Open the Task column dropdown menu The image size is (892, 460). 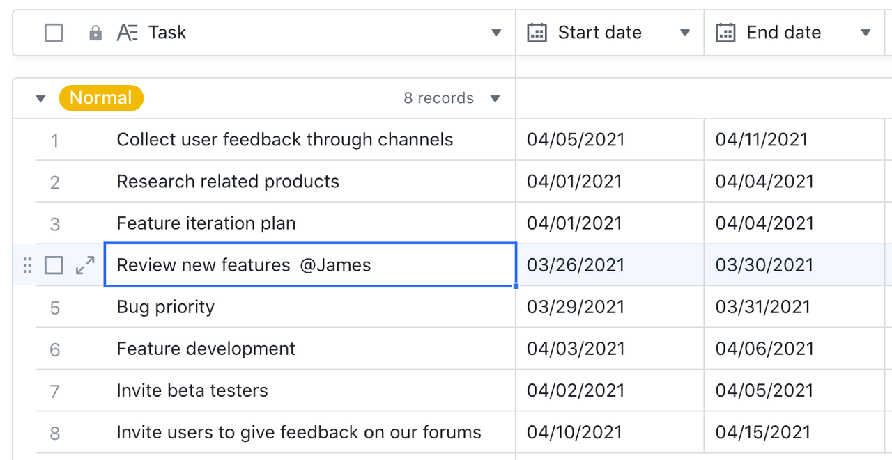click(496, 33)
